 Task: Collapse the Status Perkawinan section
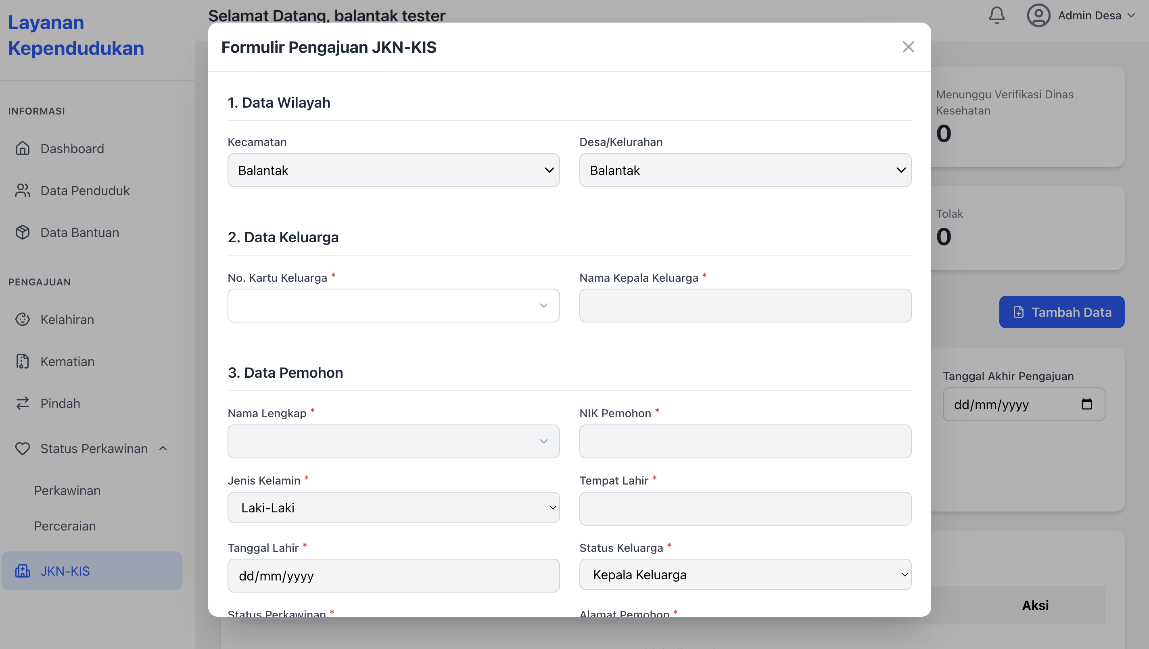point(162,448)
